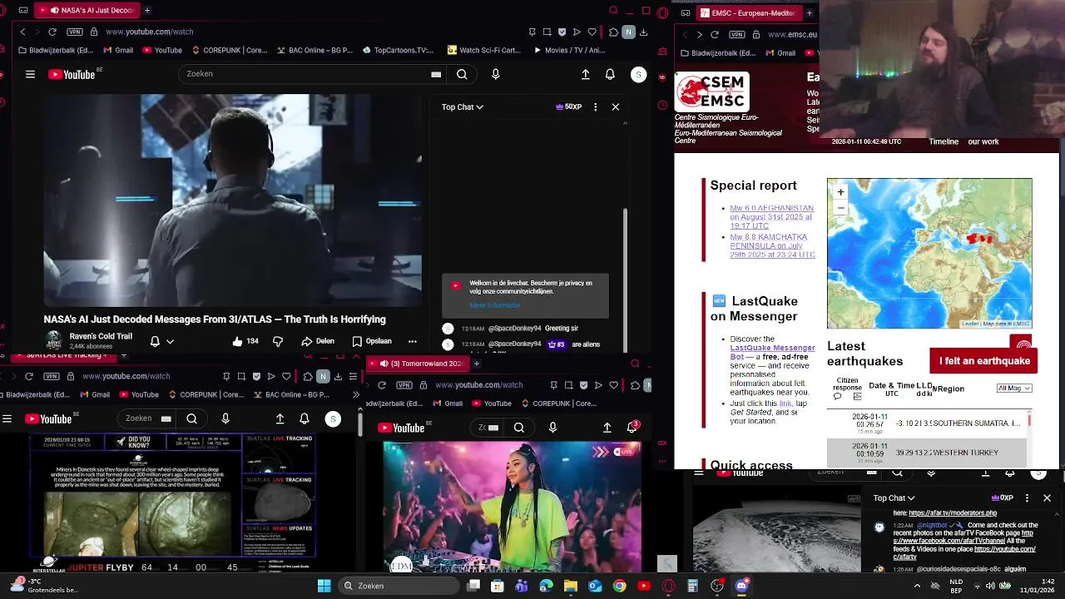
Task: Click taskbar Zoeken search box
Action: click(399, 586)
